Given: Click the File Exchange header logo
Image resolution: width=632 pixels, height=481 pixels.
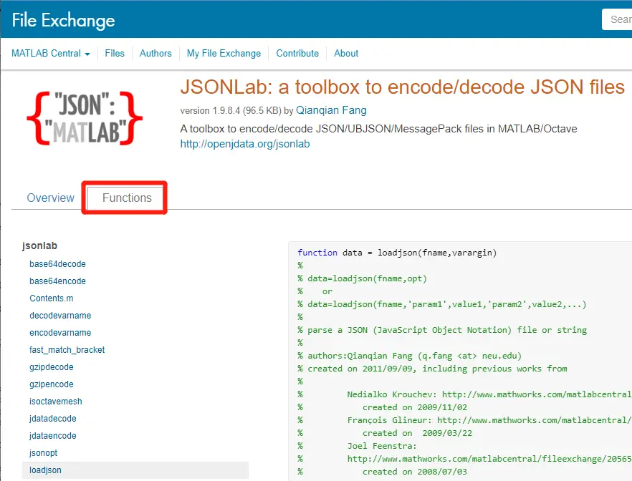Looking at the screenshot, I should (x=63, y=20).
